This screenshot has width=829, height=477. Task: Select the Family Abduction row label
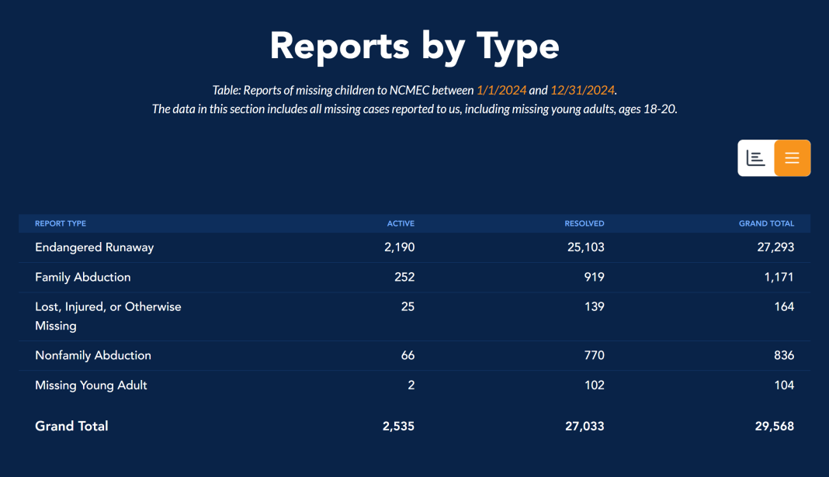(x=83, y=277)
